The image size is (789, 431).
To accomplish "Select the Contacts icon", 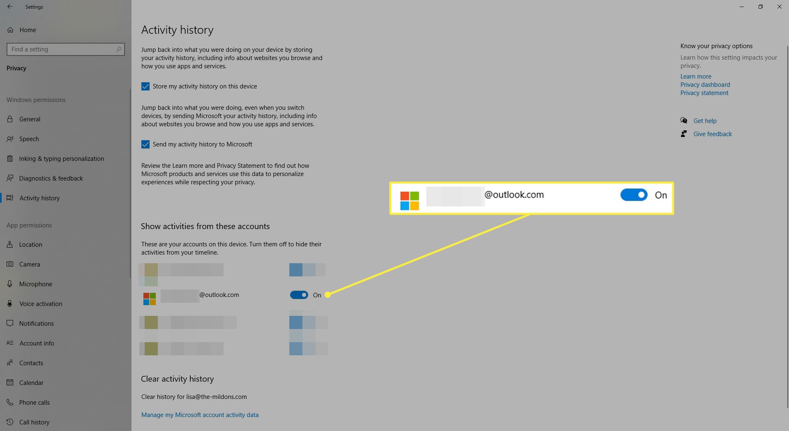I will tap(10, 363).
